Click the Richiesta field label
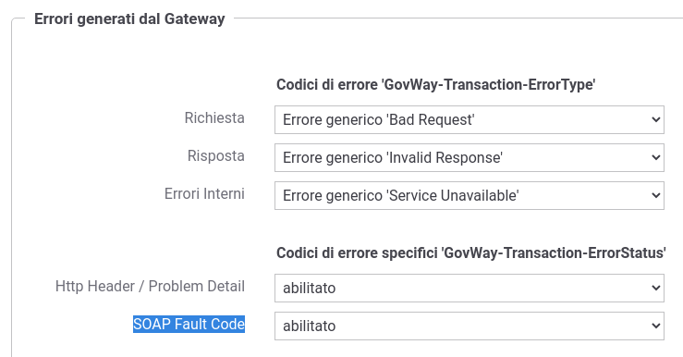This screenshot has height=357, width=683. coord(214,117)
